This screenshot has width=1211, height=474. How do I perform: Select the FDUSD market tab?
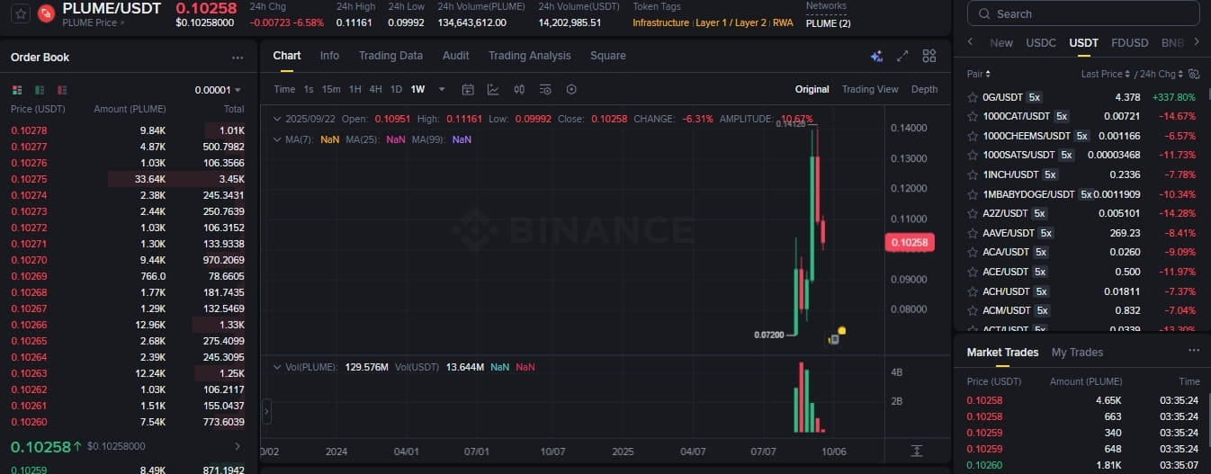(x=1129, y=42)
